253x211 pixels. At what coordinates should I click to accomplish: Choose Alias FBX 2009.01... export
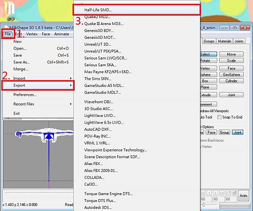137,170
